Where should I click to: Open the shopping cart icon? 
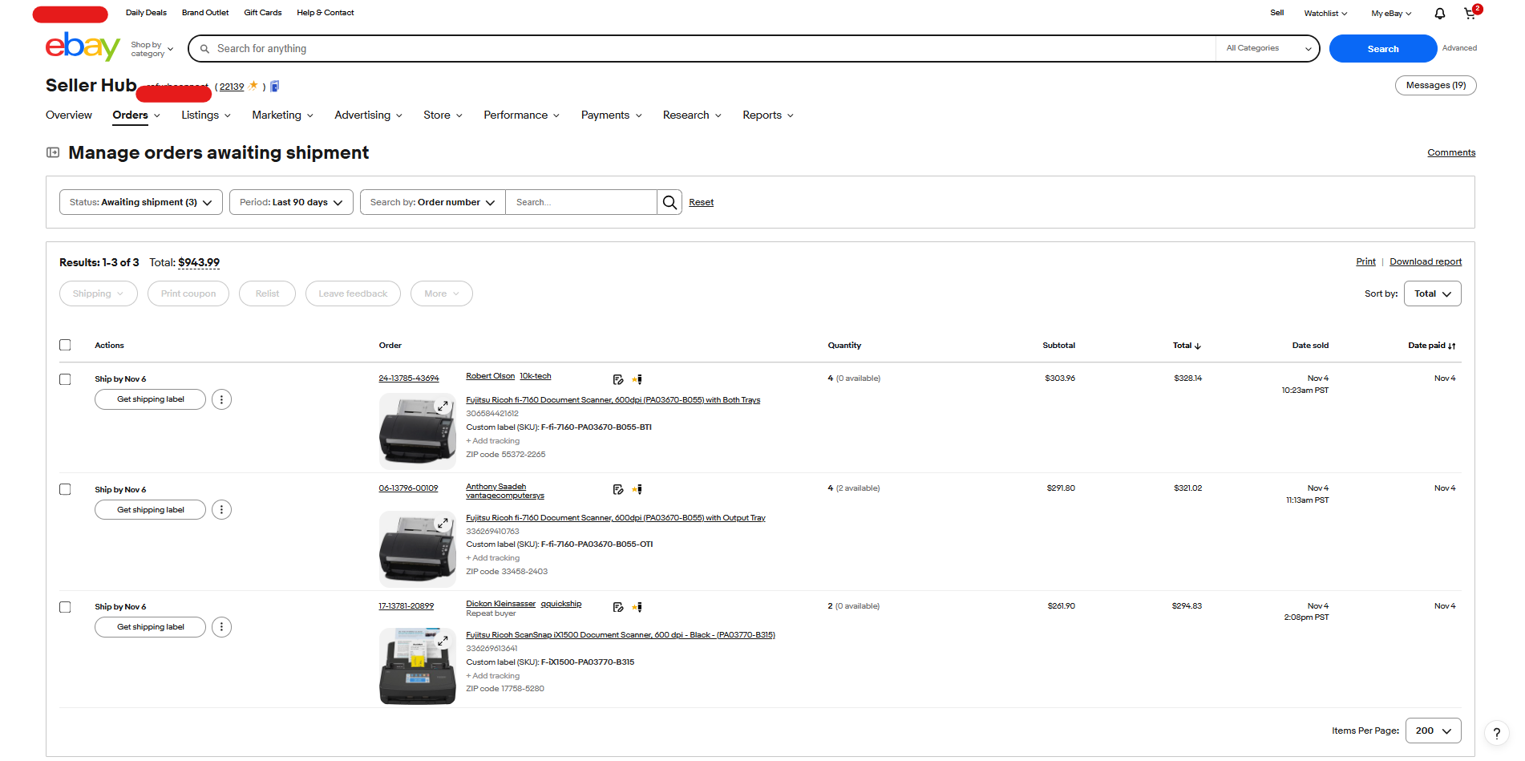(x=1470, y=14)
